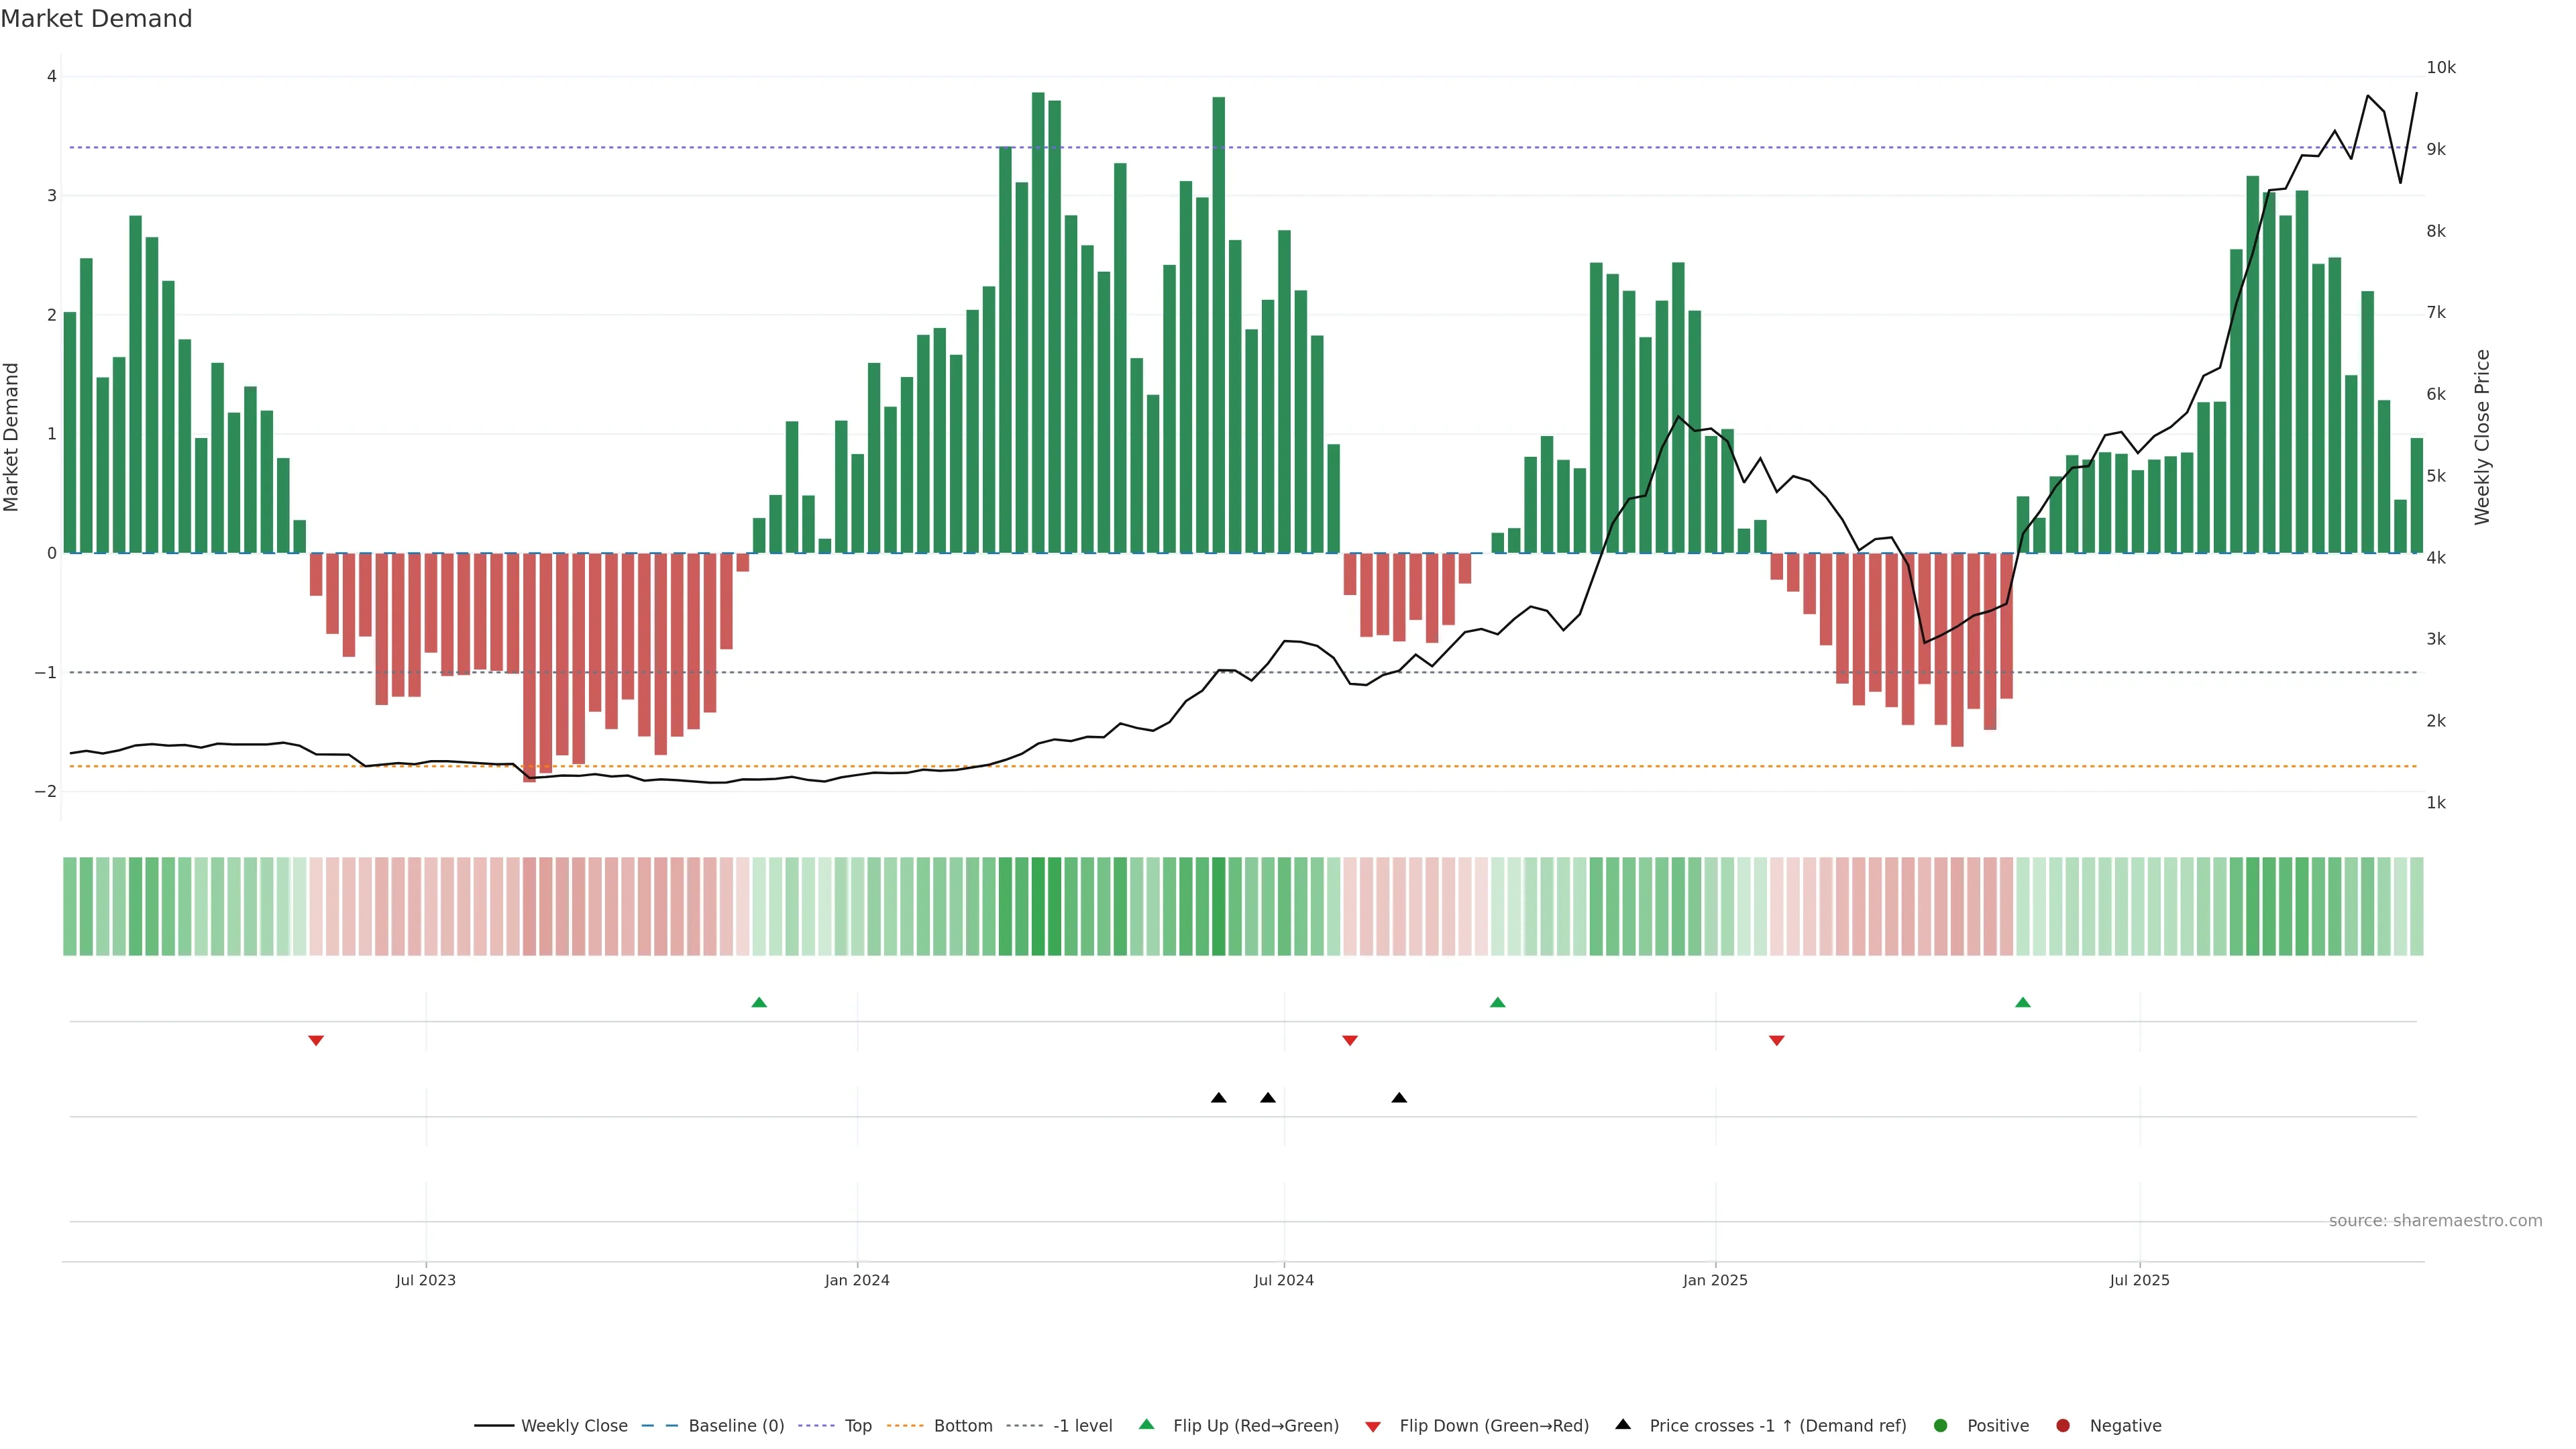Toggle the -1 level legend entry

pos(1082,1425)
